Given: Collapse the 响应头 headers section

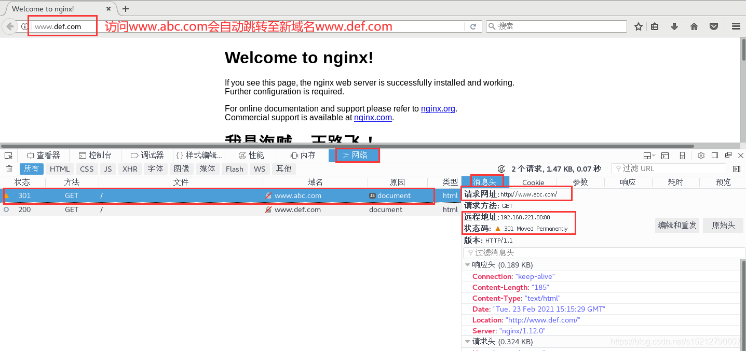Looking at the screenshot, I should coord(467,264).
